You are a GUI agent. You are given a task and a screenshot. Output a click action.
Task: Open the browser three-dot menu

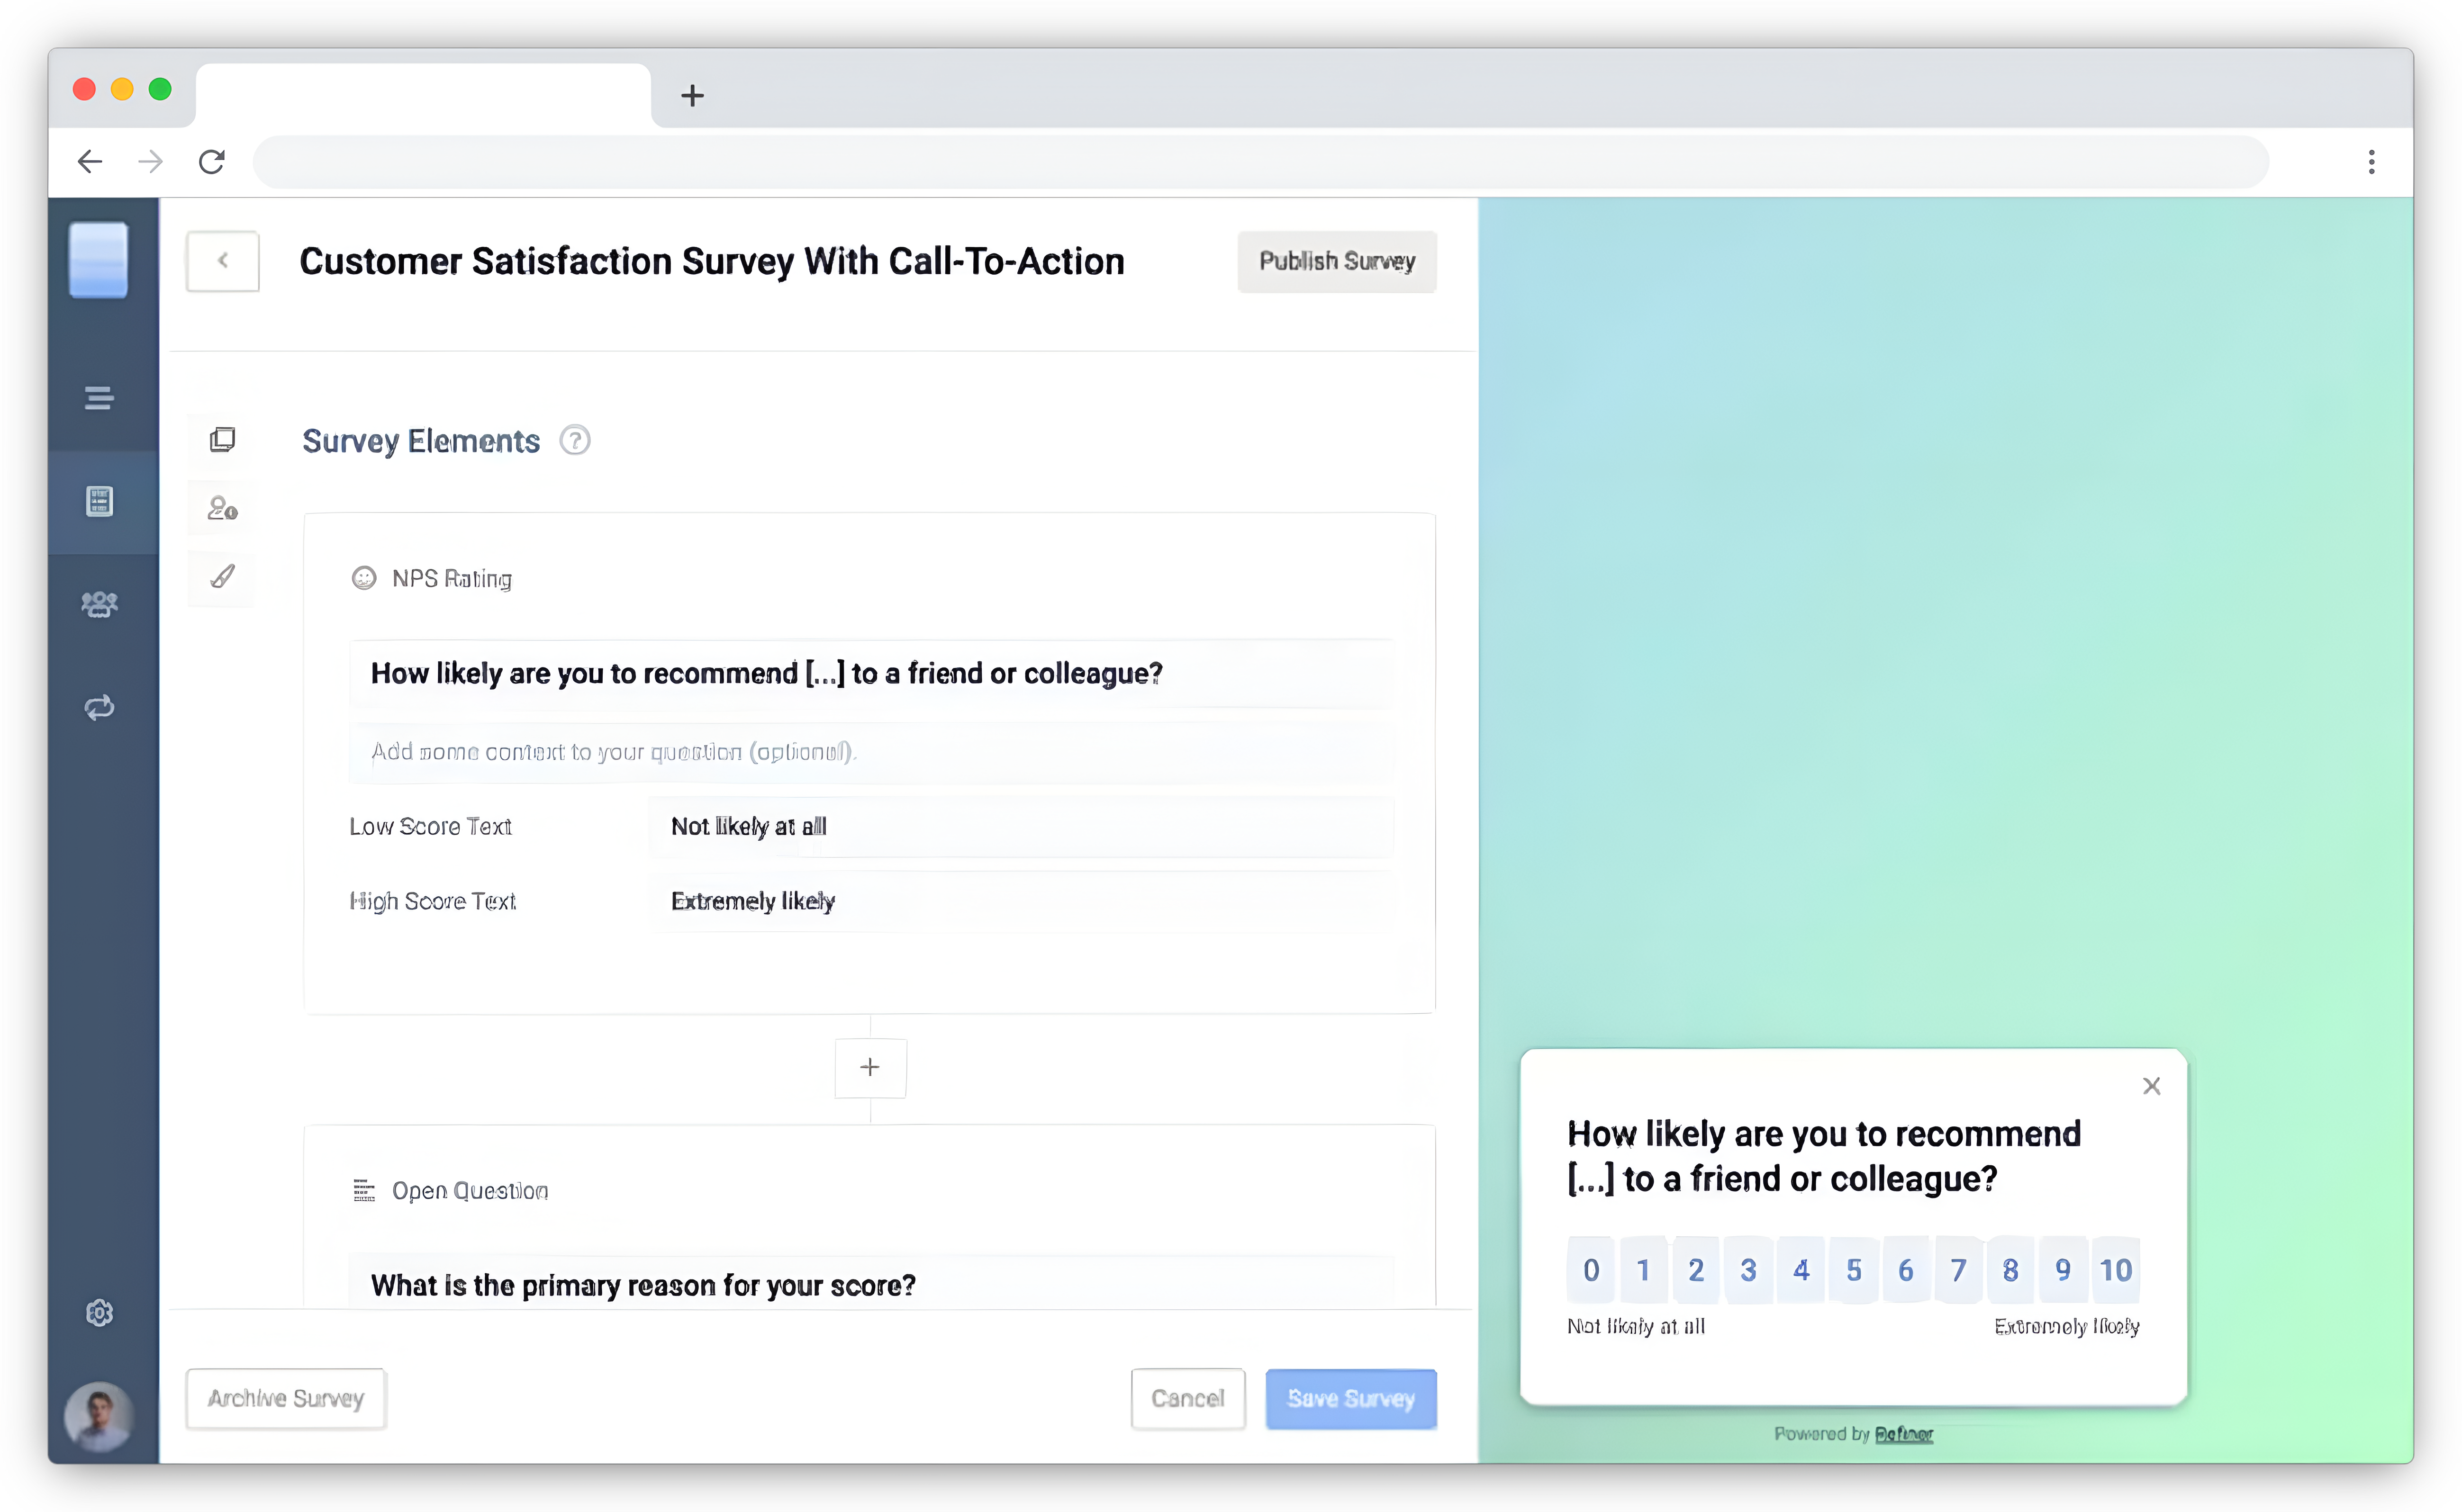pyautogui.click(x=2371, y=162)
